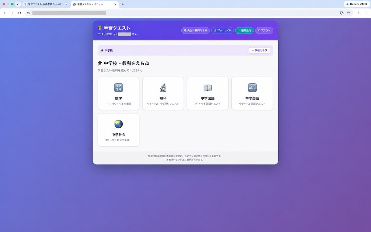Viewport: 371px width, 232px height.
Task: Click the CLASS001 text in header
Action: 105,34
